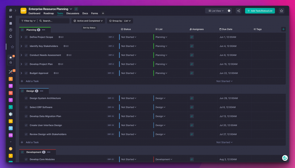The width and height of the screenshot is (295, 168).
Task: Open the tools workspace icon with badge
Action: pyautogui.click(x=11, y=72)
